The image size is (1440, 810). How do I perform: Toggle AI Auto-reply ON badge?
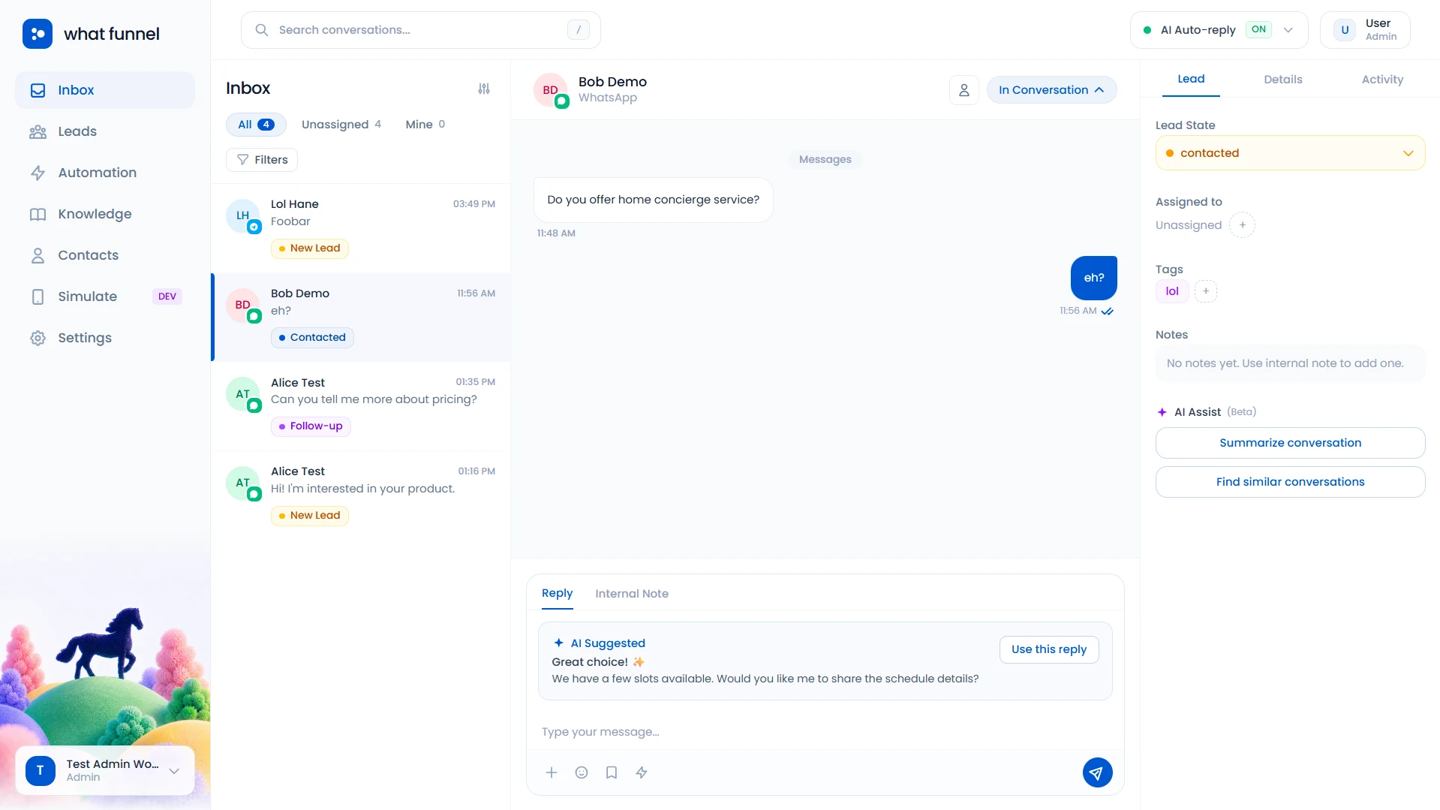click(x=1258, y=30)
